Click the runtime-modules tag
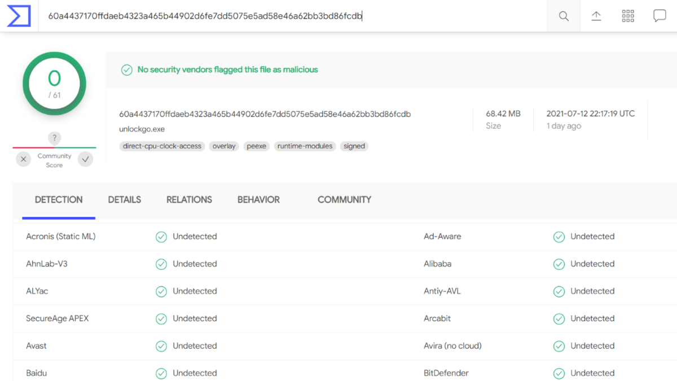This screenshot has height=381, width=677. [305, 146]
